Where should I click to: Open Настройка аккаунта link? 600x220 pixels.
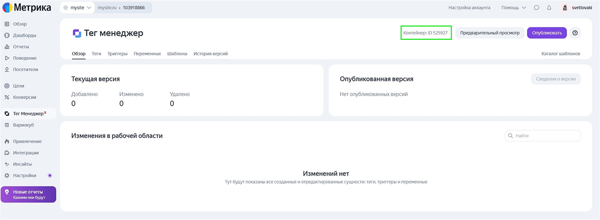(x=470, y=7)
